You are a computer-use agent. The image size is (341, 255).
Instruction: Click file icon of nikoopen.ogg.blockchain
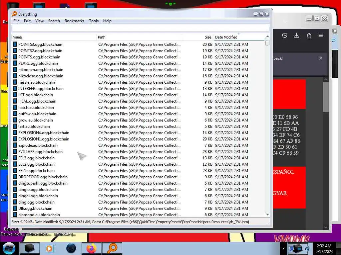(15, 70)
